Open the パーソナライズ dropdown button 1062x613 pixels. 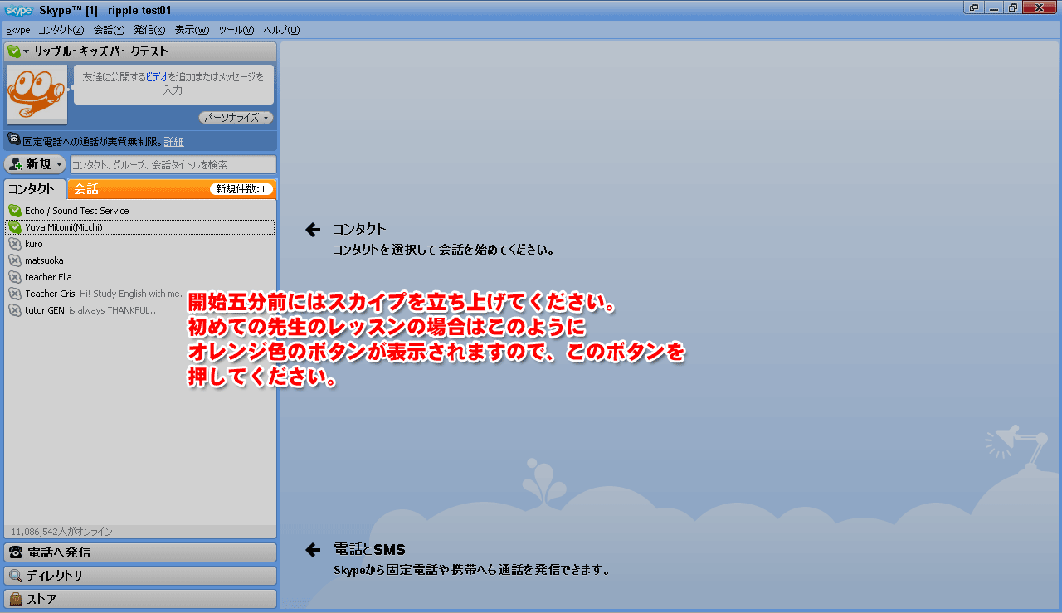tap(236, 118)
